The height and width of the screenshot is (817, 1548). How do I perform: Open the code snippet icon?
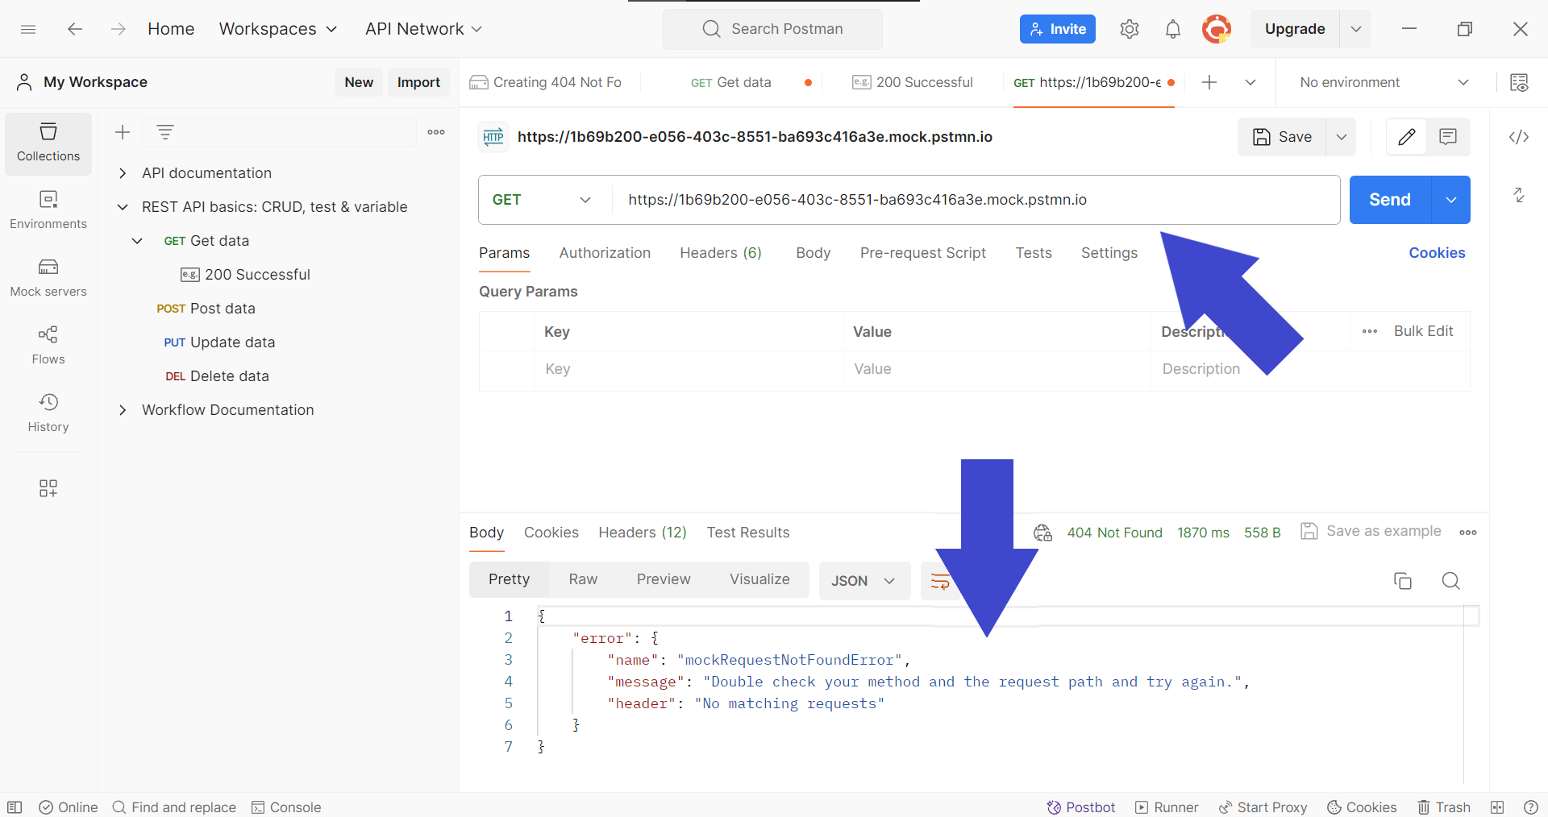(x=1519, y=137)
